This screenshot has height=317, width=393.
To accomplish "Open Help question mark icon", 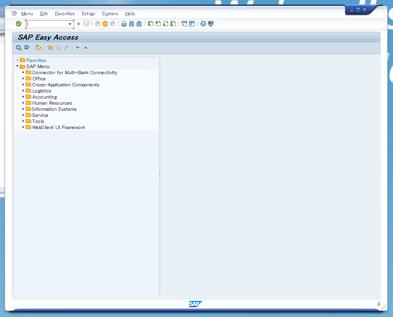I will tap(203, 24).
